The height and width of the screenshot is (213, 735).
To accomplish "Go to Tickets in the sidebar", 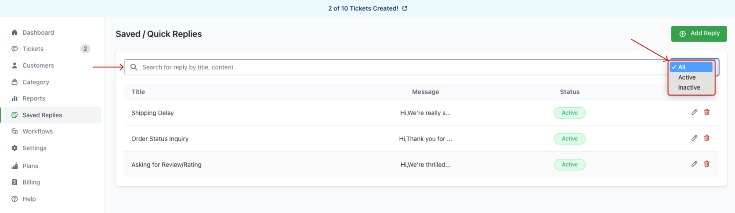I will click(33, 49).
